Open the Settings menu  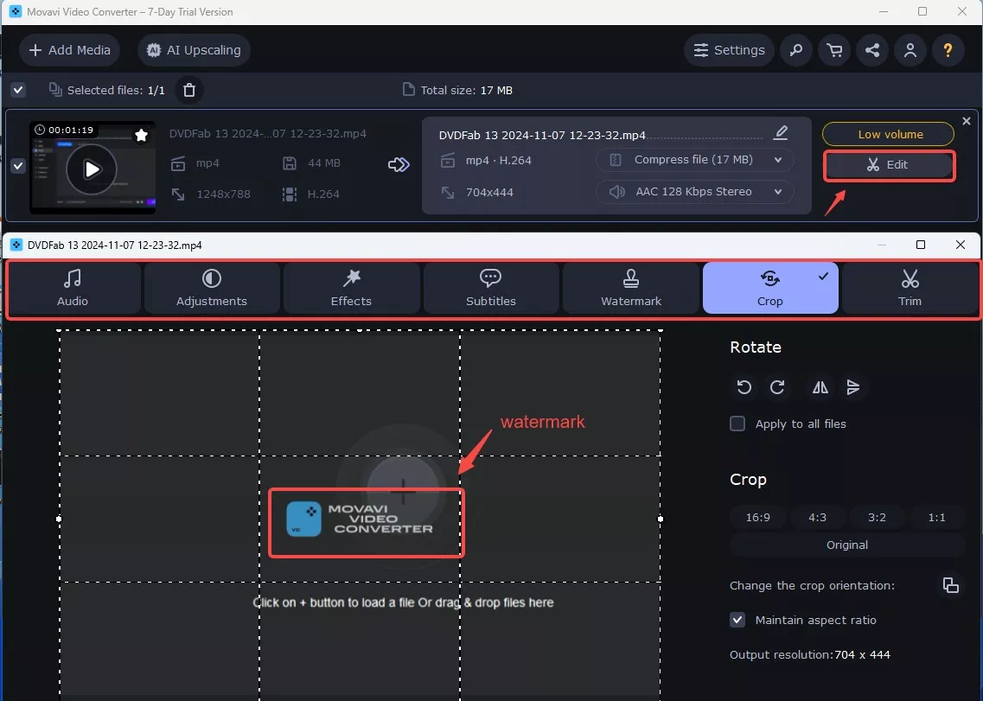(x=729, y=50)
